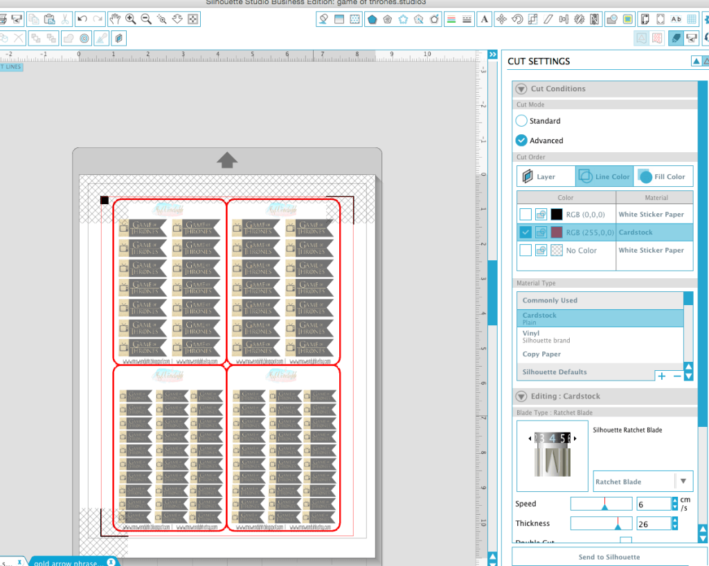Viewport: 709px width, 566px height.
Task: Open the Move window icon
Action: pyautogui.click(x=501, y=19)
